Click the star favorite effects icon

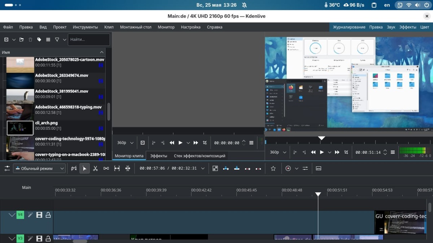(x=273, y=168)
